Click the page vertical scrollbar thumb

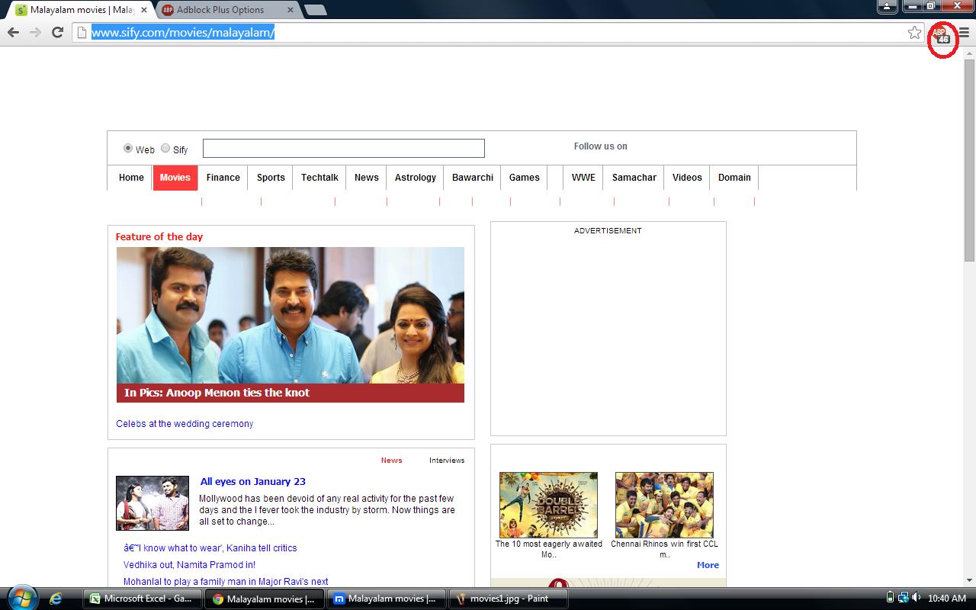coord(970,160)
